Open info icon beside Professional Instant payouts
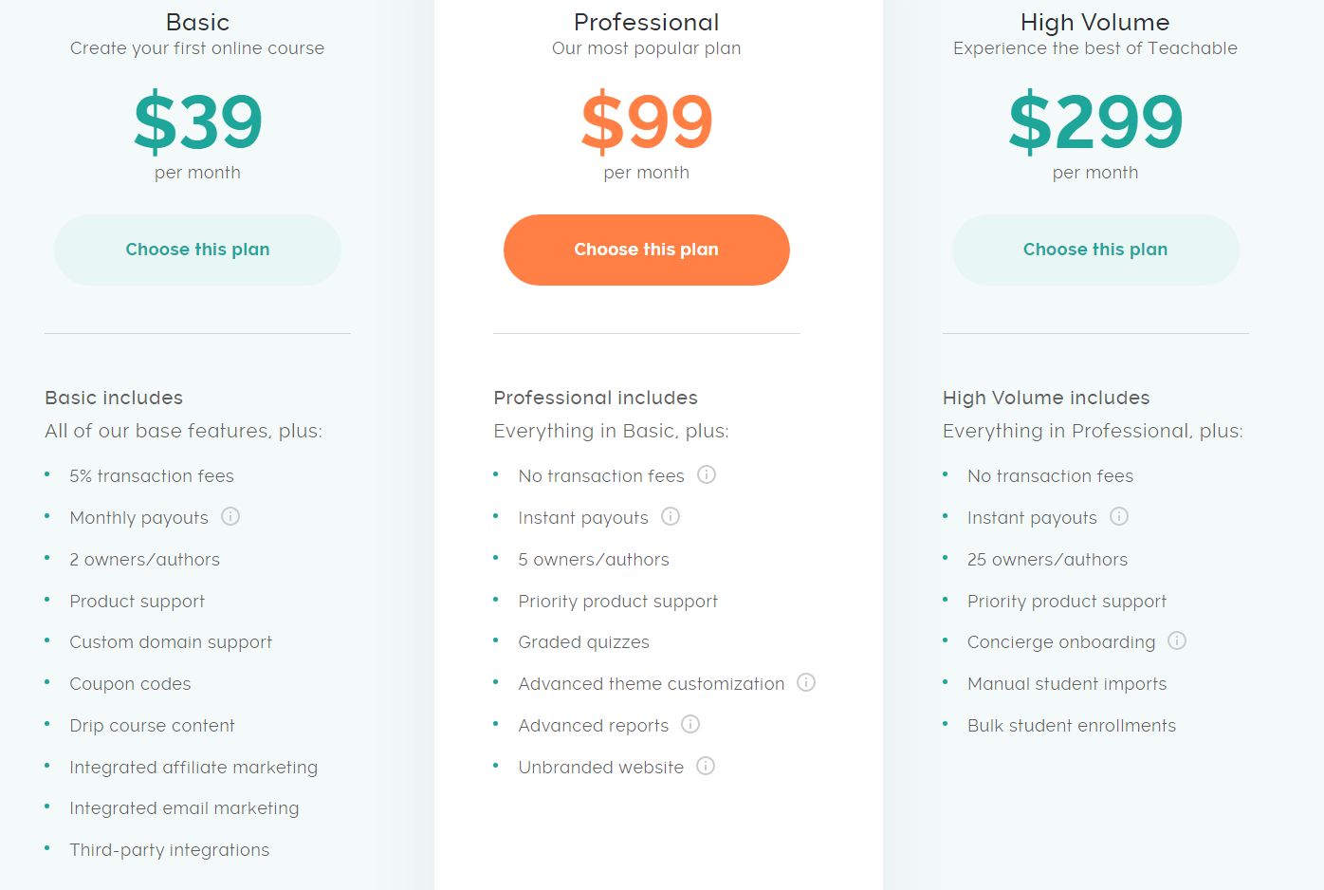 tap(671, 516)
